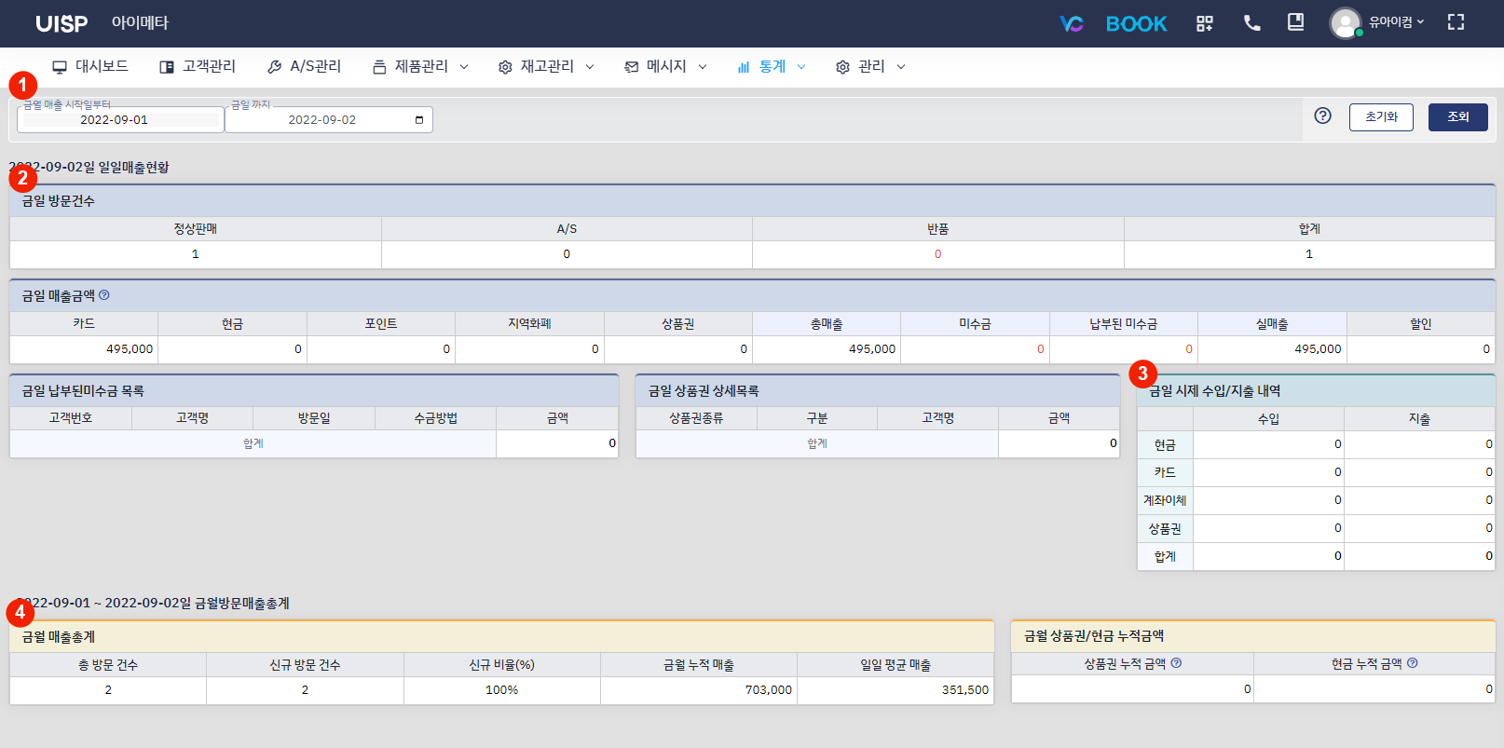The image size is (1504, 748).
Task: Open the BOOK link in header
Action: 1136,23
